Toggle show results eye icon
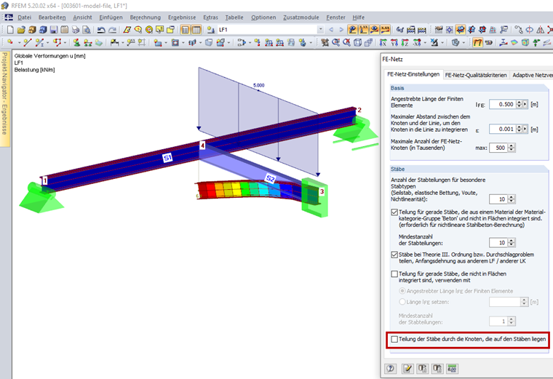The height and width of the screenshot is (379, 553). [x=375, y=30]
